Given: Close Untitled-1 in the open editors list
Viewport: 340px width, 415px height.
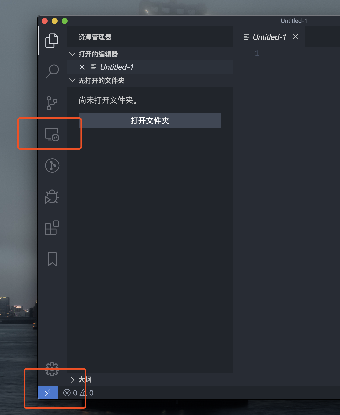Looking at the screenshot, I should [x=82, y=67].
